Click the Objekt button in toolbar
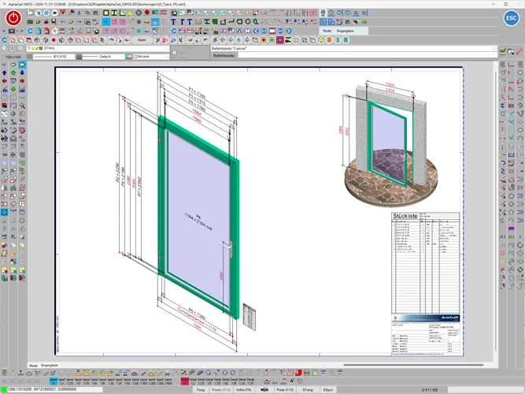The image size is (525, 394). tap(143, 39)
